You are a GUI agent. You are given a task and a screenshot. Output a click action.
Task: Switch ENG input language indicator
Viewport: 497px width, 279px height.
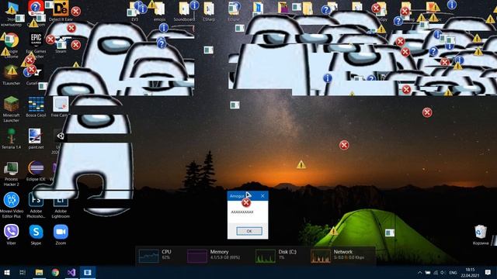[454, 272]
